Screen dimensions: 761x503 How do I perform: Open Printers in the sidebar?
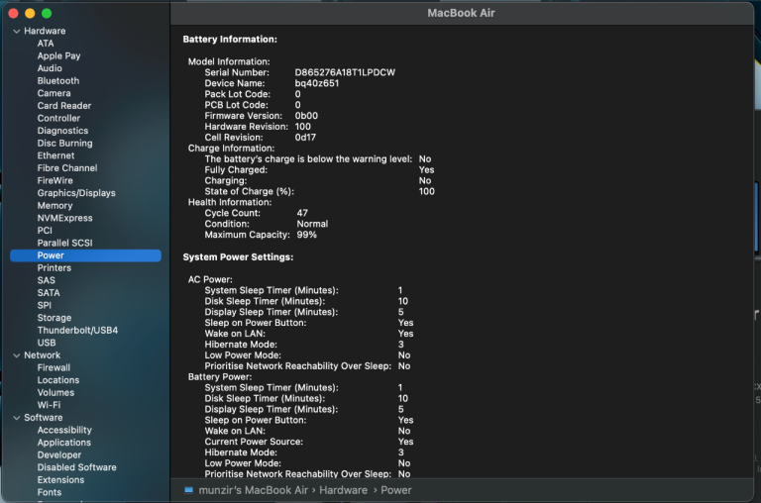point(54,267)
